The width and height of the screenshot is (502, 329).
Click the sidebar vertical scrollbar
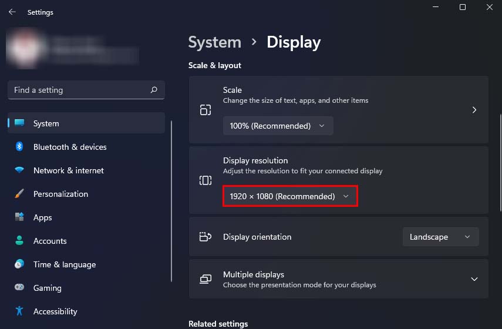pyautogui.click(x=171, y=200)
